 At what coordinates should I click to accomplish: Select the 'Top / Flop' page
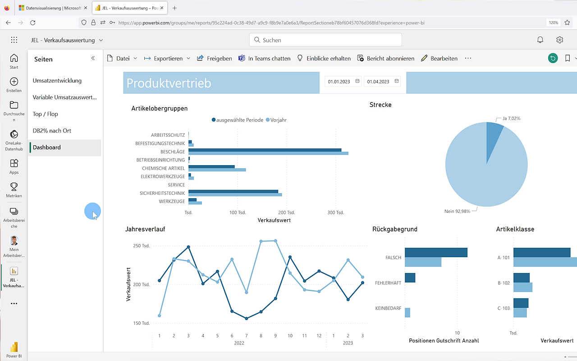pos(46,114)
